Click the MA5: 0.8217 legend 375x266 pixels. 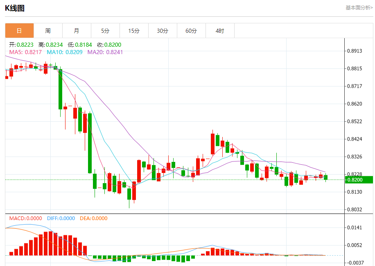pos(25,52)
